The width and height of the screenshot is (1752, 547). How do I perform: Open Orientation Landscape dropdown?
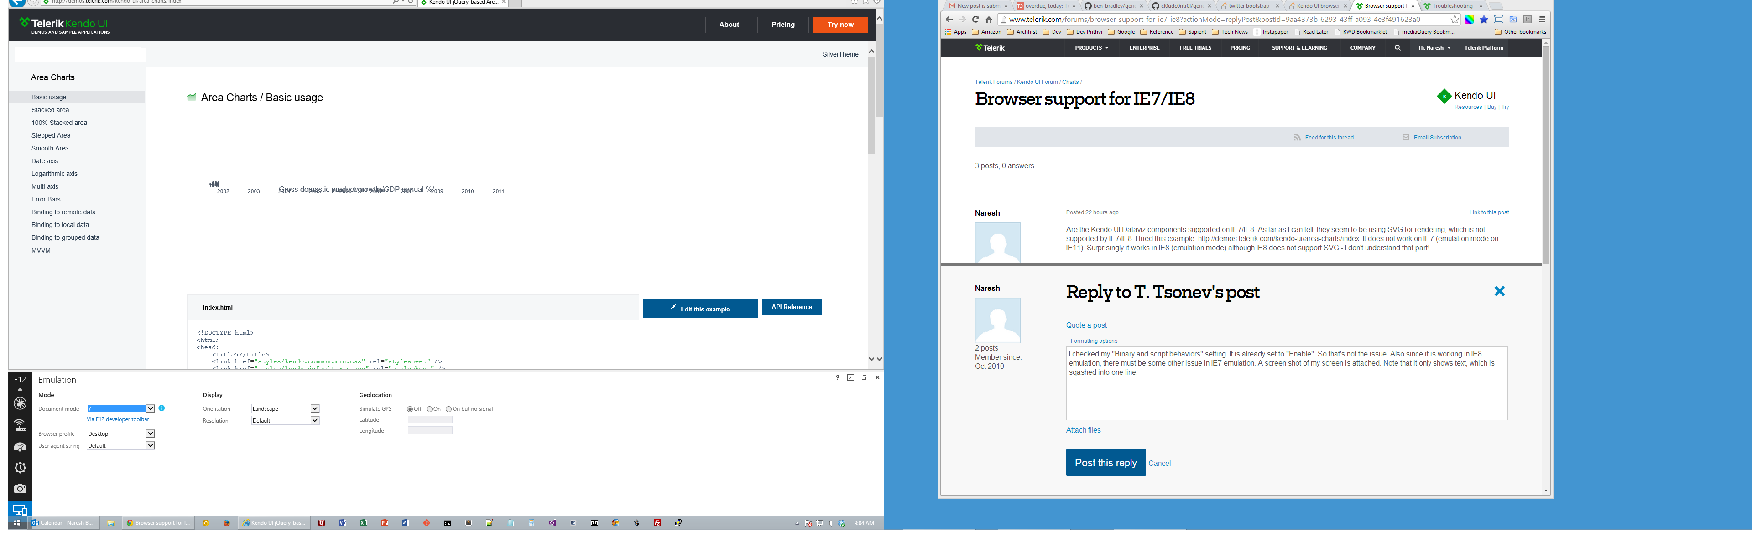(x=315, y=408)
